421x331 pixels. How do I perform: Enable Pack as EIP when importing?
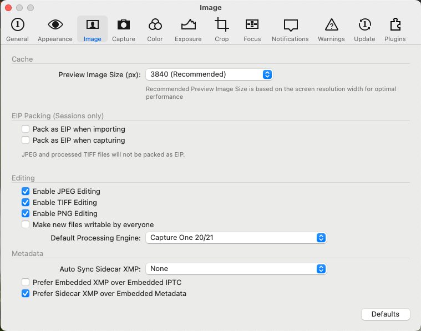[26, 129]
